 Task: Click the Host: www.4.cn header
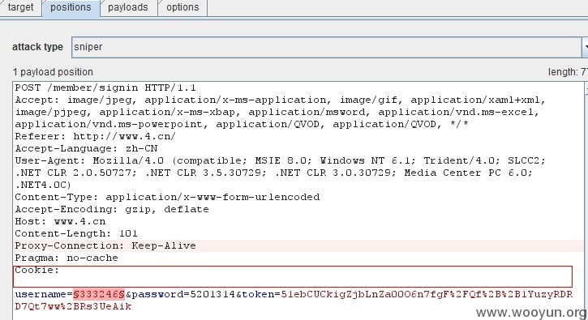pos(60,221)
